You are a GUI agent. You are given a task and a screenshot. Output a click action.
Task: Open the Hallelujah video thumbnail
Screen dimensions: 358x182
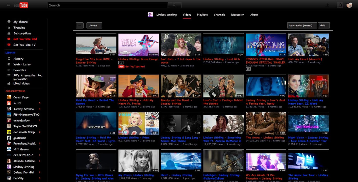point(224,161)
